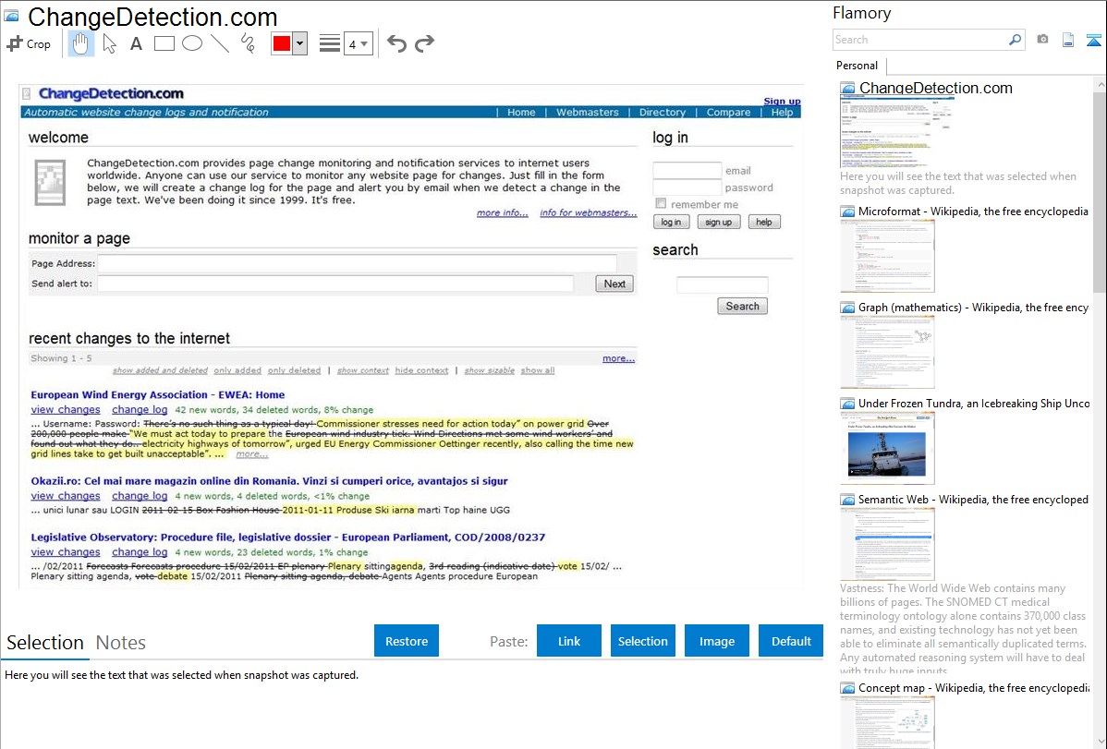Click Help in the blue navigation bar
This screenshot has width=1107, height=749.
[x=783, y=113]
